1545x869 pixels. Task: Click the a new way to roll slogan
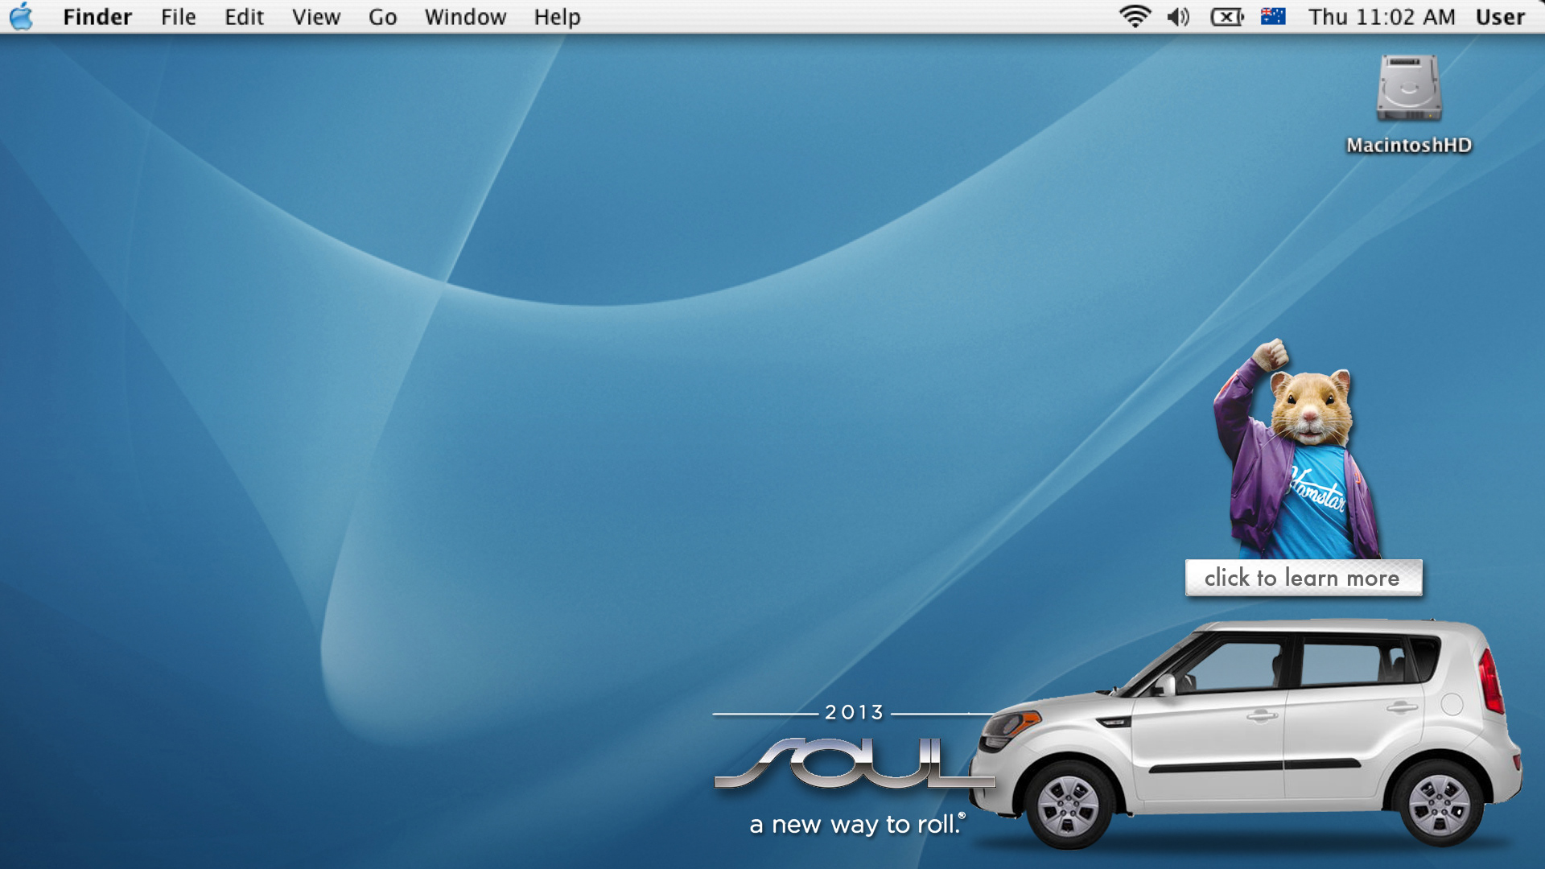tap(857, 825)
